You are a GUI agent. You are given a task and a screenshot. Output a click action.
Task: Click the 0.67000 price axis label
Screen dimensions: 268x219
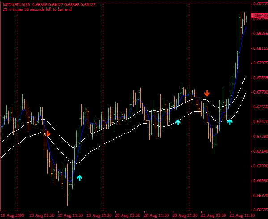click(x=260, y=166)
